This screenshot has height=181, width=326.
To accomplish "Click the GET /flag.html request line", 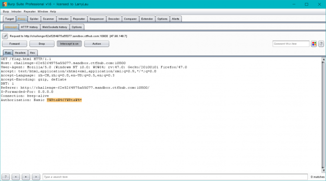I will click(26, 59).
